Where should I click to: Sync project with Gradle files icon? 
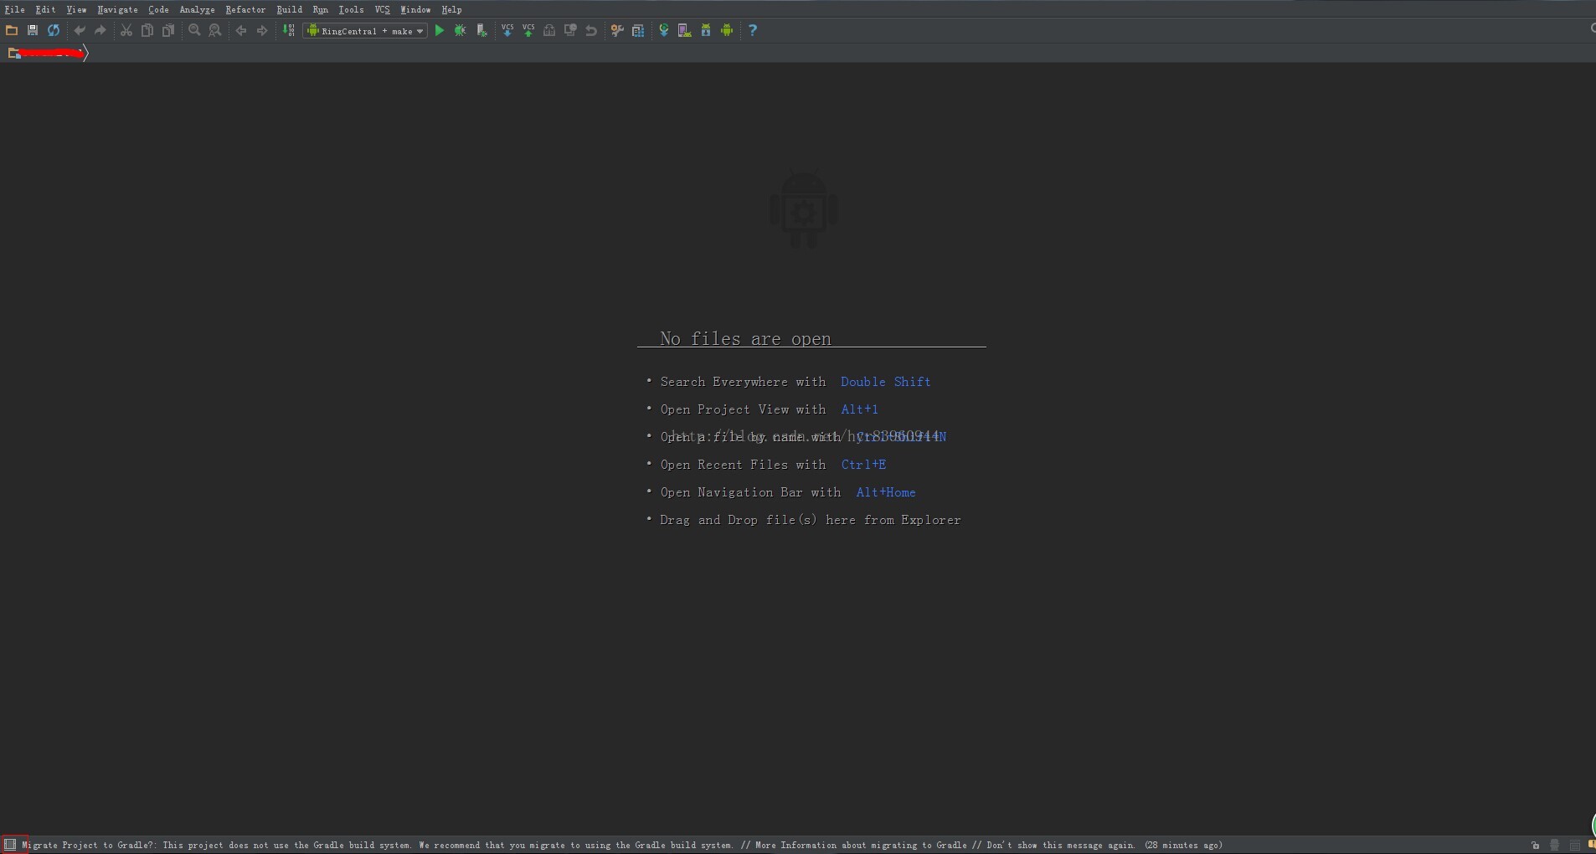pyautogui.click(x=664, y=30)
